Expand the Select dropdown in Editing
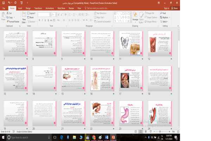 [x=165, y=22]
